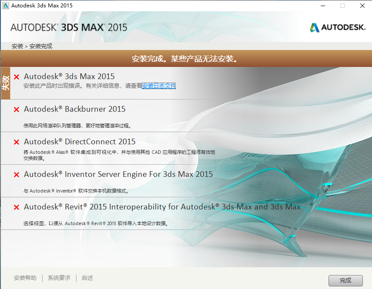The height and width of the screenshot is (289, 372).
Task: Click the red X beside Autodesk Backburner 2015
Action: click(x=17, y=110)
